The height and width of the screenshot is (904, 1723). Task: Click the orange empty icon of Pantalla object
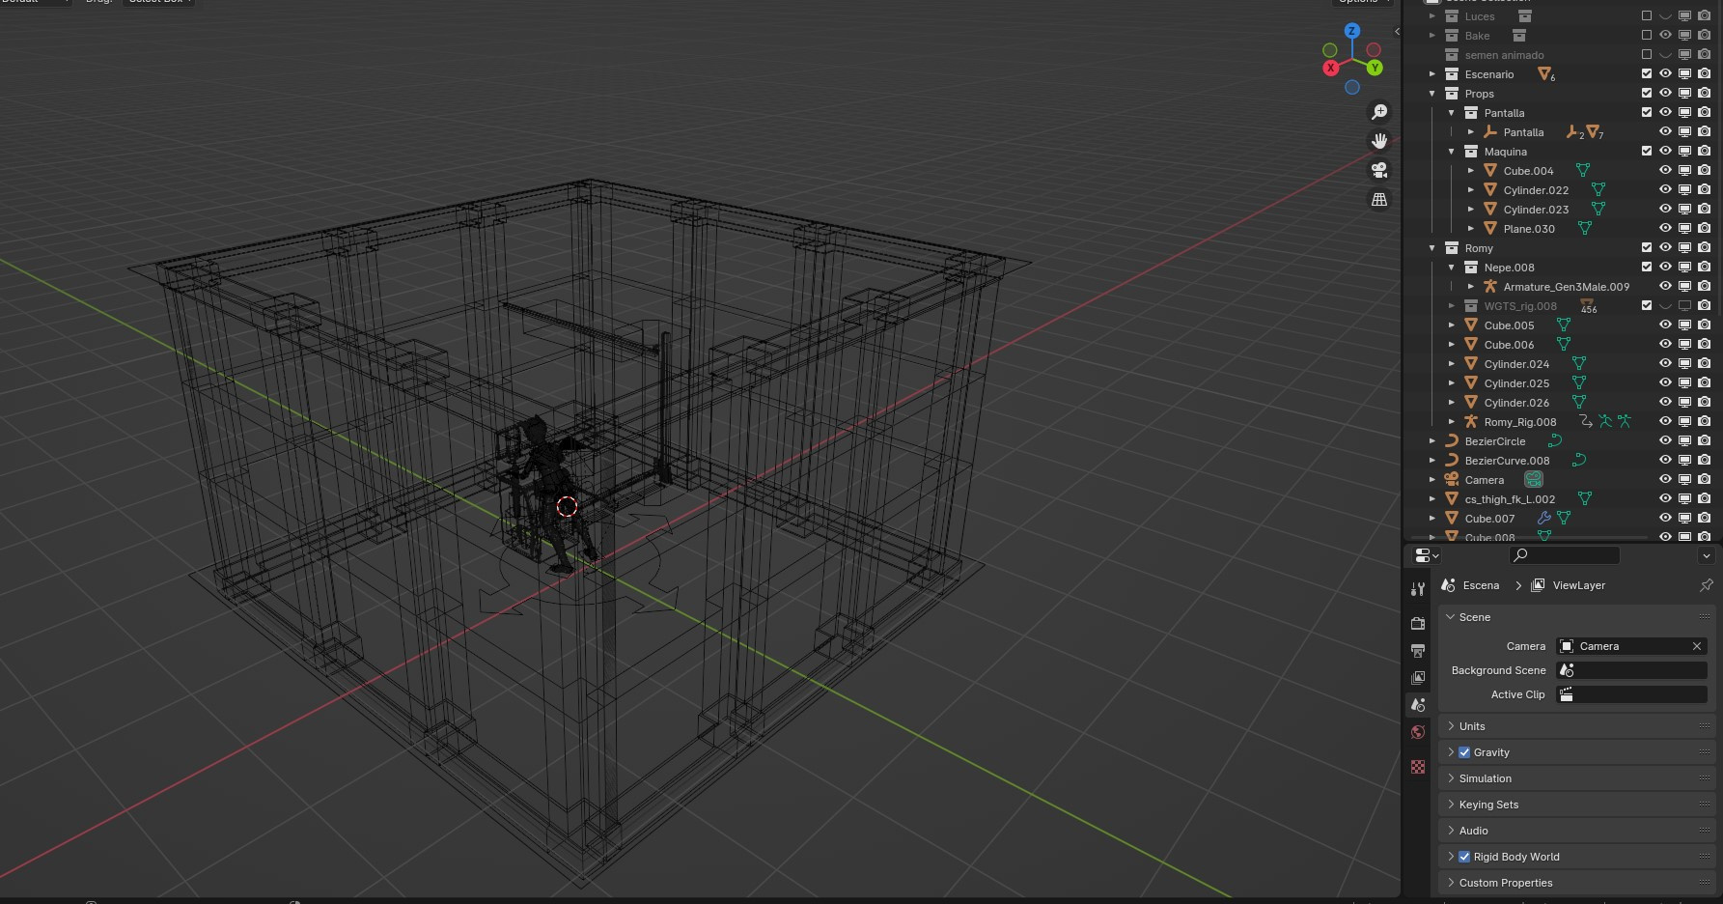(x=1490, y=132)
